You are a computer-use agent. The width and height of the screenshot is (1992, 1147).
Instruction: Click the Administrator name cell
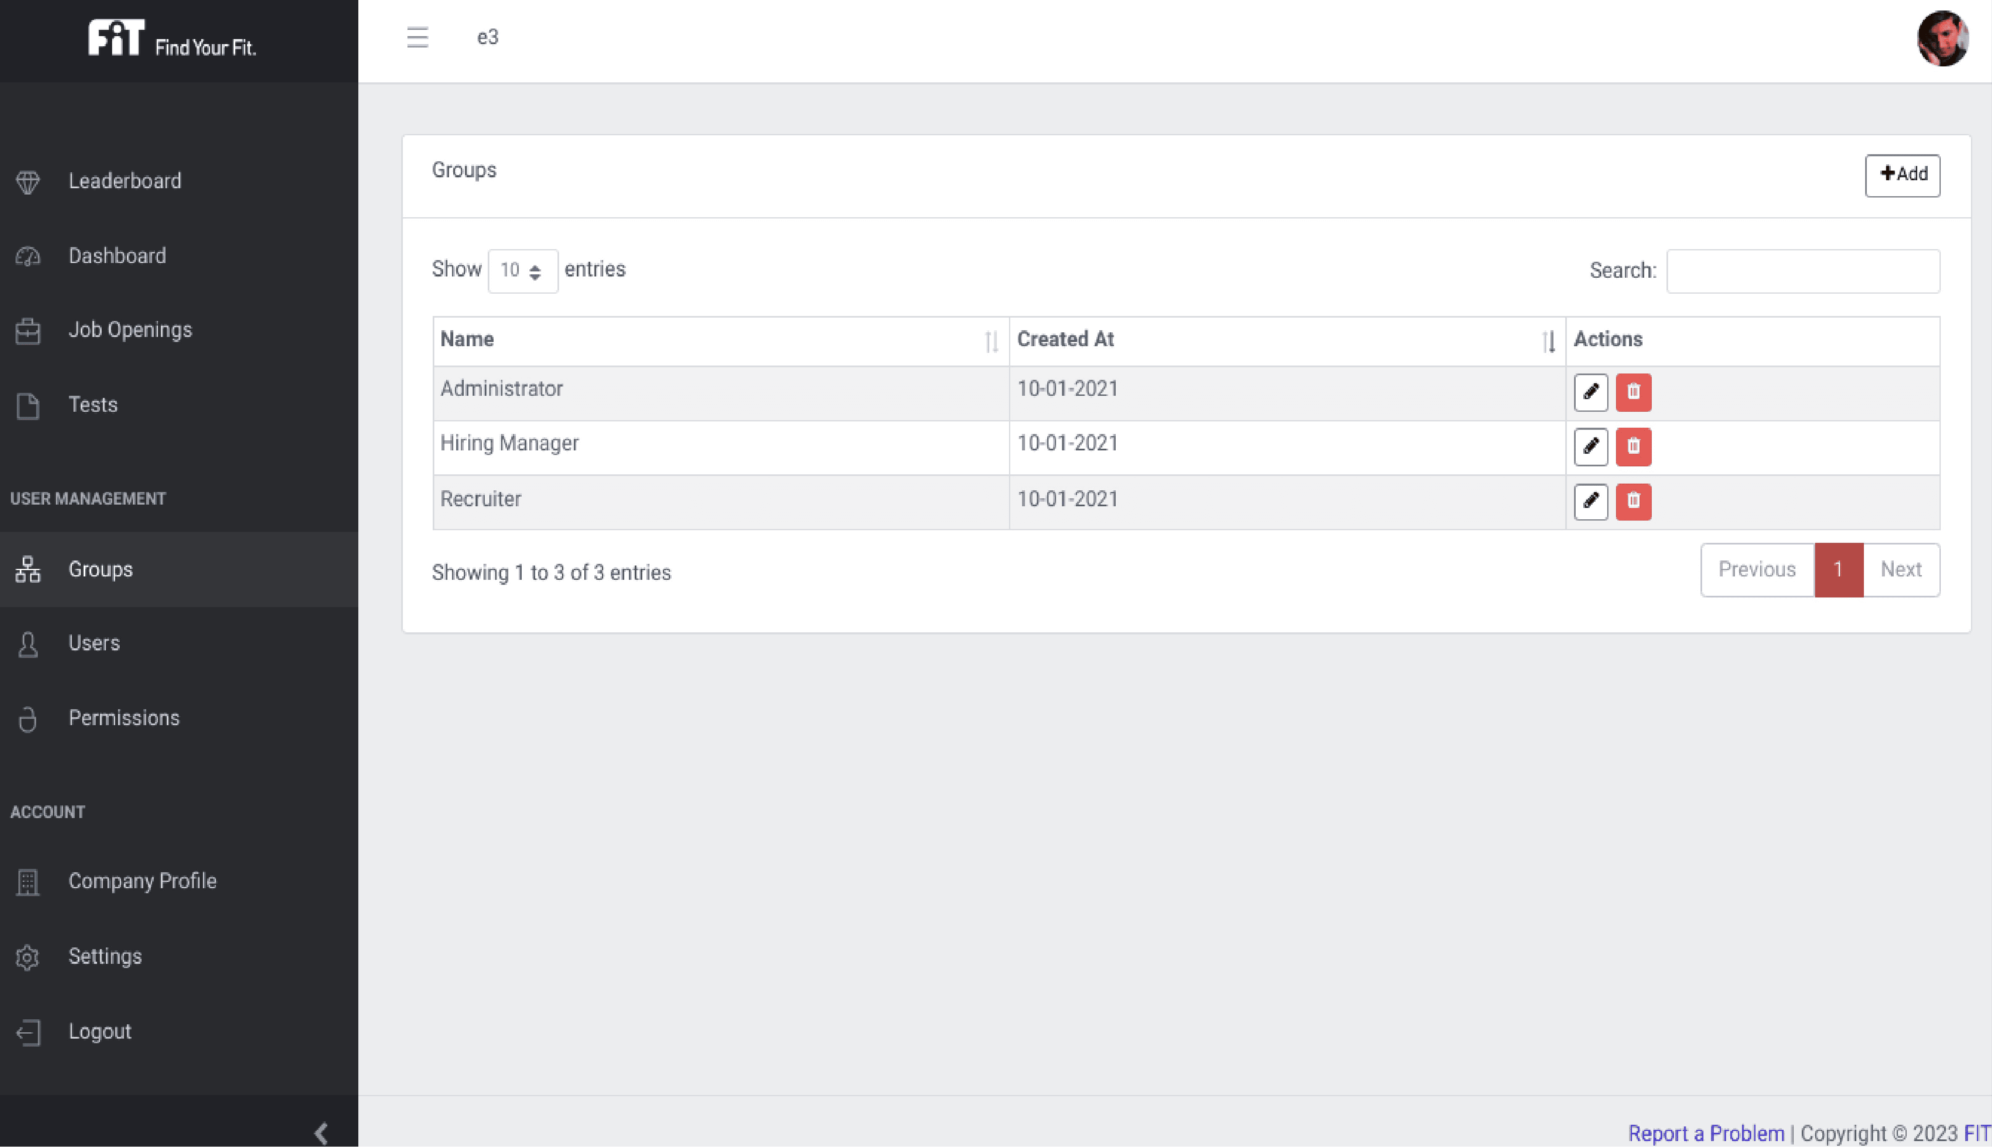[721, 393]
